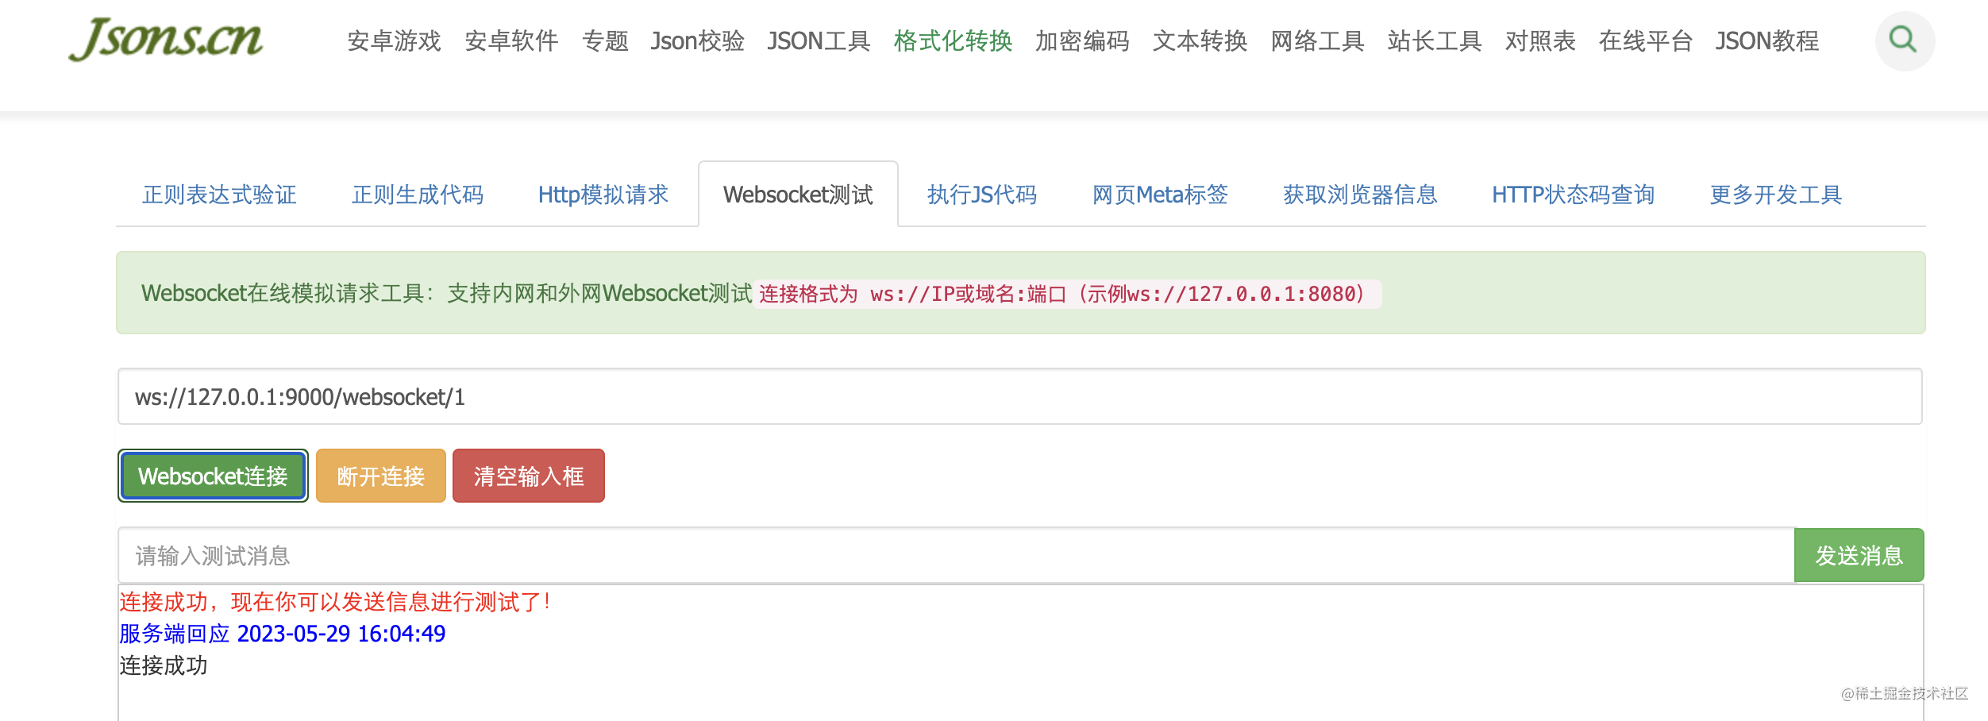This screenshot has height=721, width=1988.
Task: Click the black 连接成功 log message
Action: (164, 665)
